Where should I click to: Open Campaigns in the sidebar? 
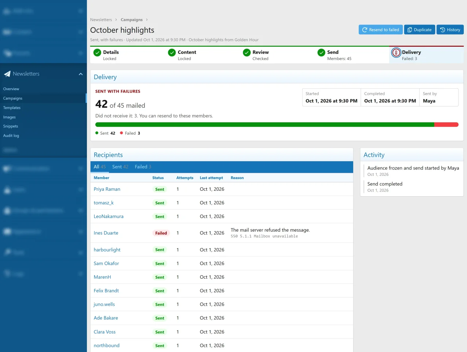pyautogui.click(x=13, y=98)
